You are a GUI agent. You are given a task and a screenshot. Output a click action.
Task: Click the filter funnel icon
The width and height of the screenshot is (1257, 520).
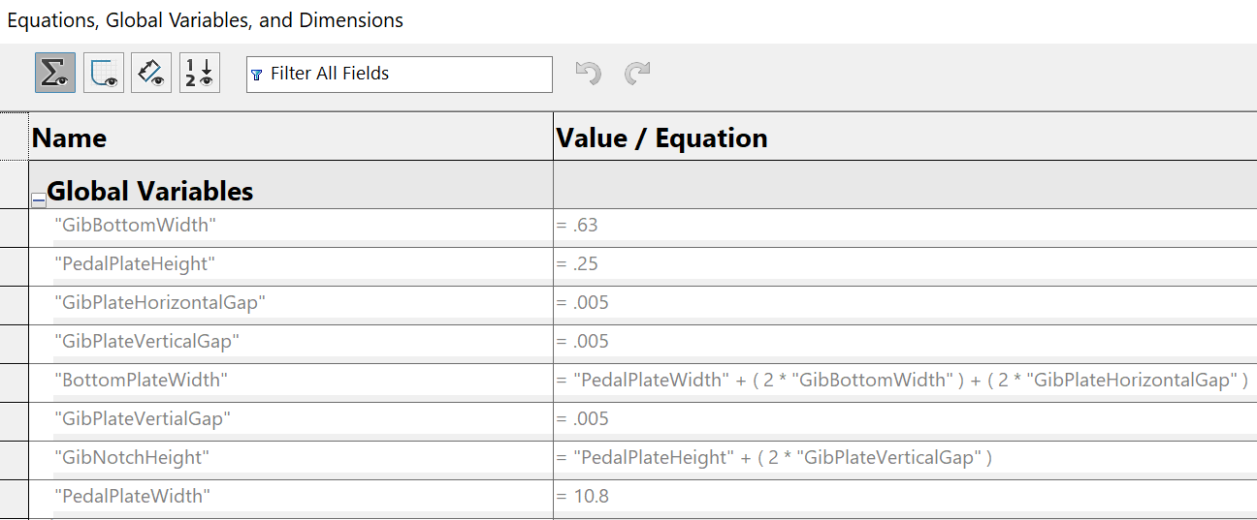(x=257, y=75)
